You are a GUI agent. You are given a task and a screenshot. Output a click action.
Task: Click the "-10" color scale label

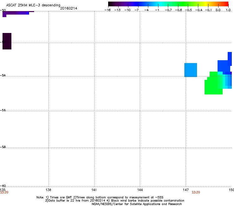click(x=127, y=10)
